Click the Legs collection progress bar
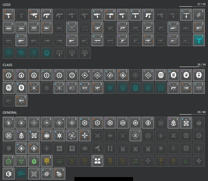The height and width of the screenshot is (181, 208). (192, 7)
